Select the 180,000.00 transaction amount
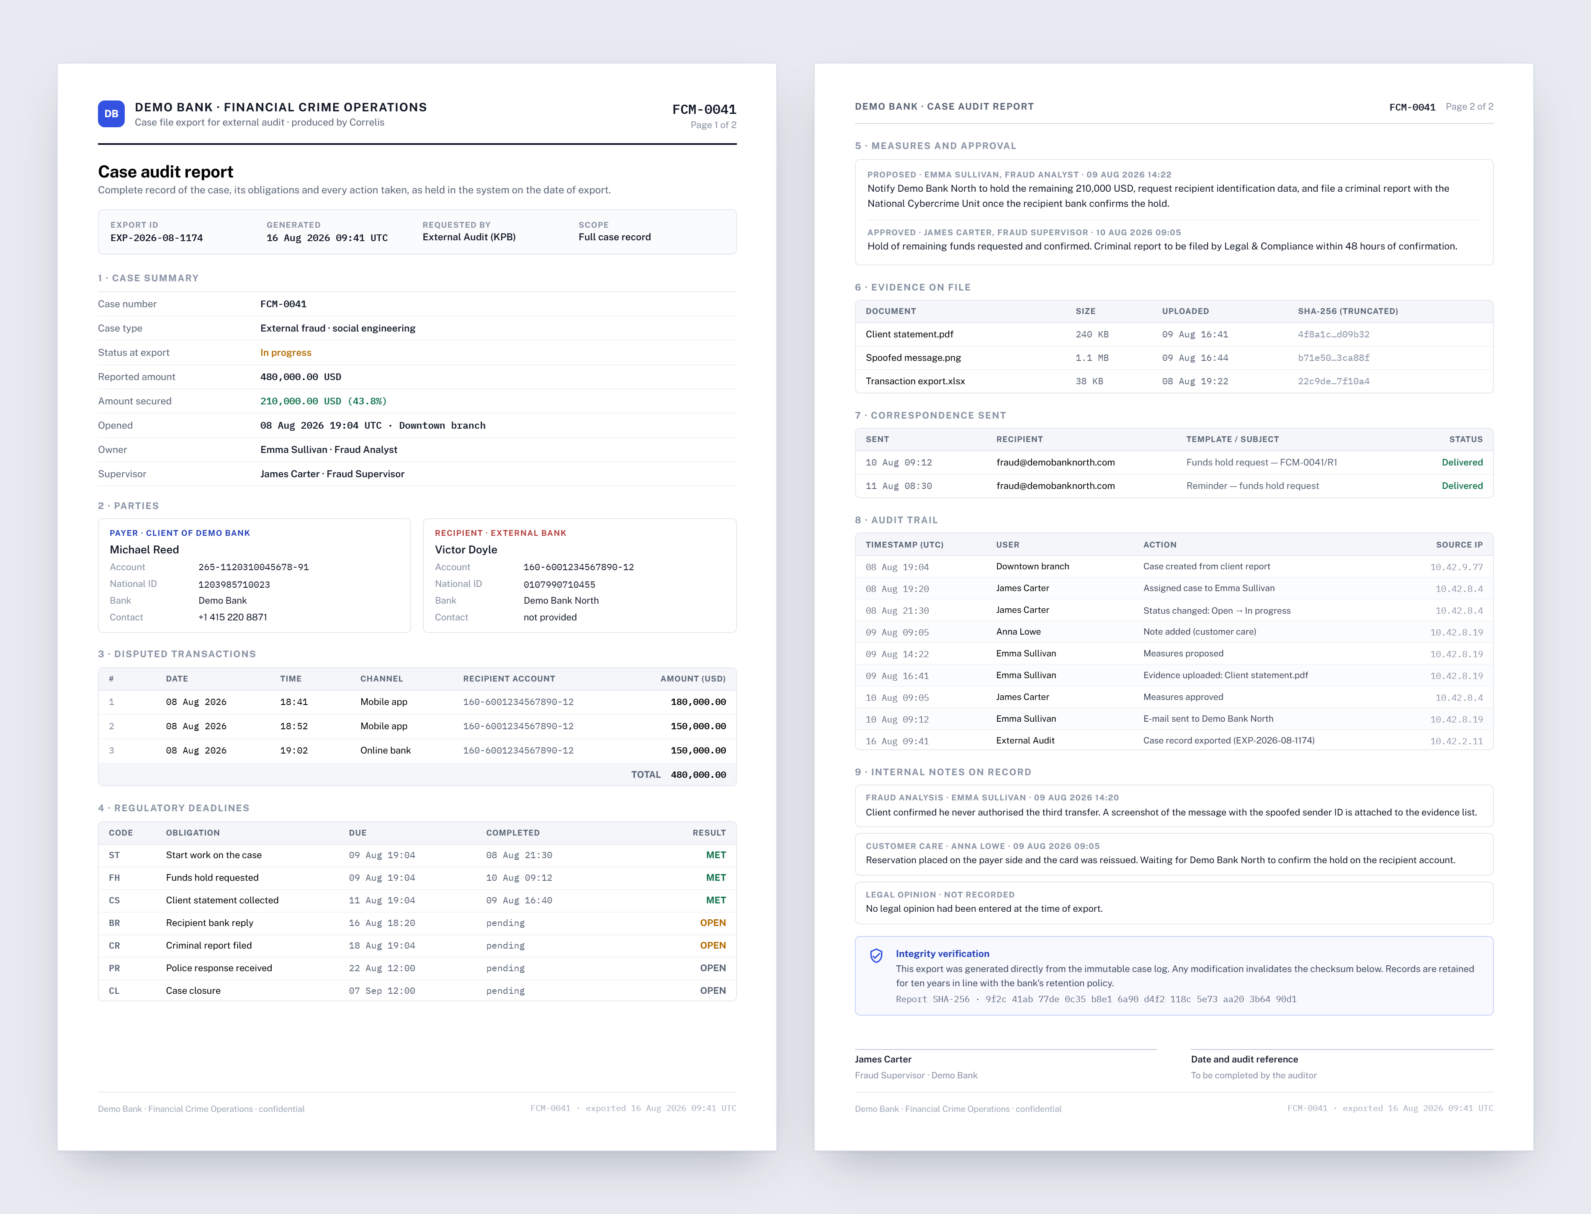The width and height of the screenshot is (1591, 1214). pos(698,702)
